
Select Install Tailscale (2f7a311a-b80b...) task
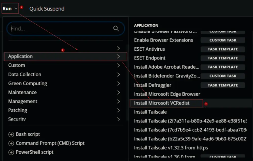tap(191, 121)
